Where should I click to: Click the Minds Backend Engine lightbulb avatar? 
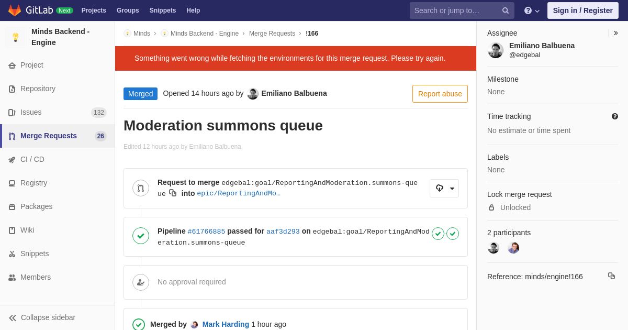[16, 37]
